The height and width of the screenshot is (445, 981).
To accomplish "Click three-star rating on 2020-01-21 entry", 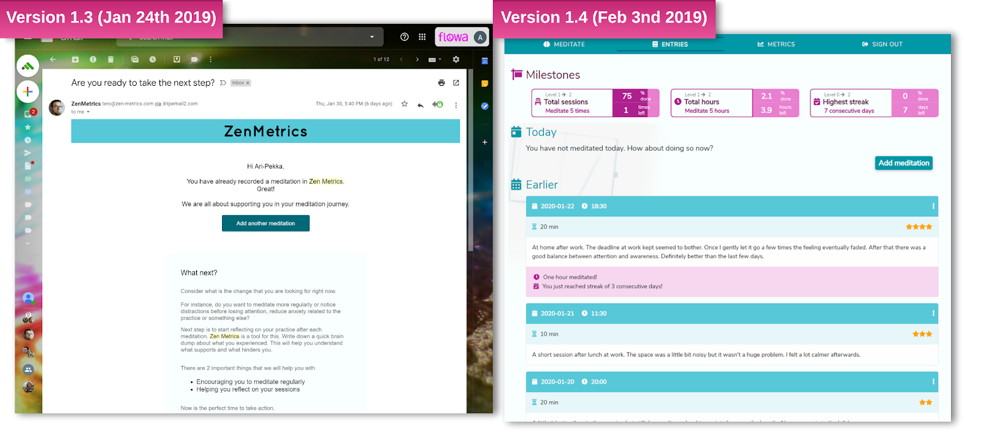I will (x=922, y=334).
